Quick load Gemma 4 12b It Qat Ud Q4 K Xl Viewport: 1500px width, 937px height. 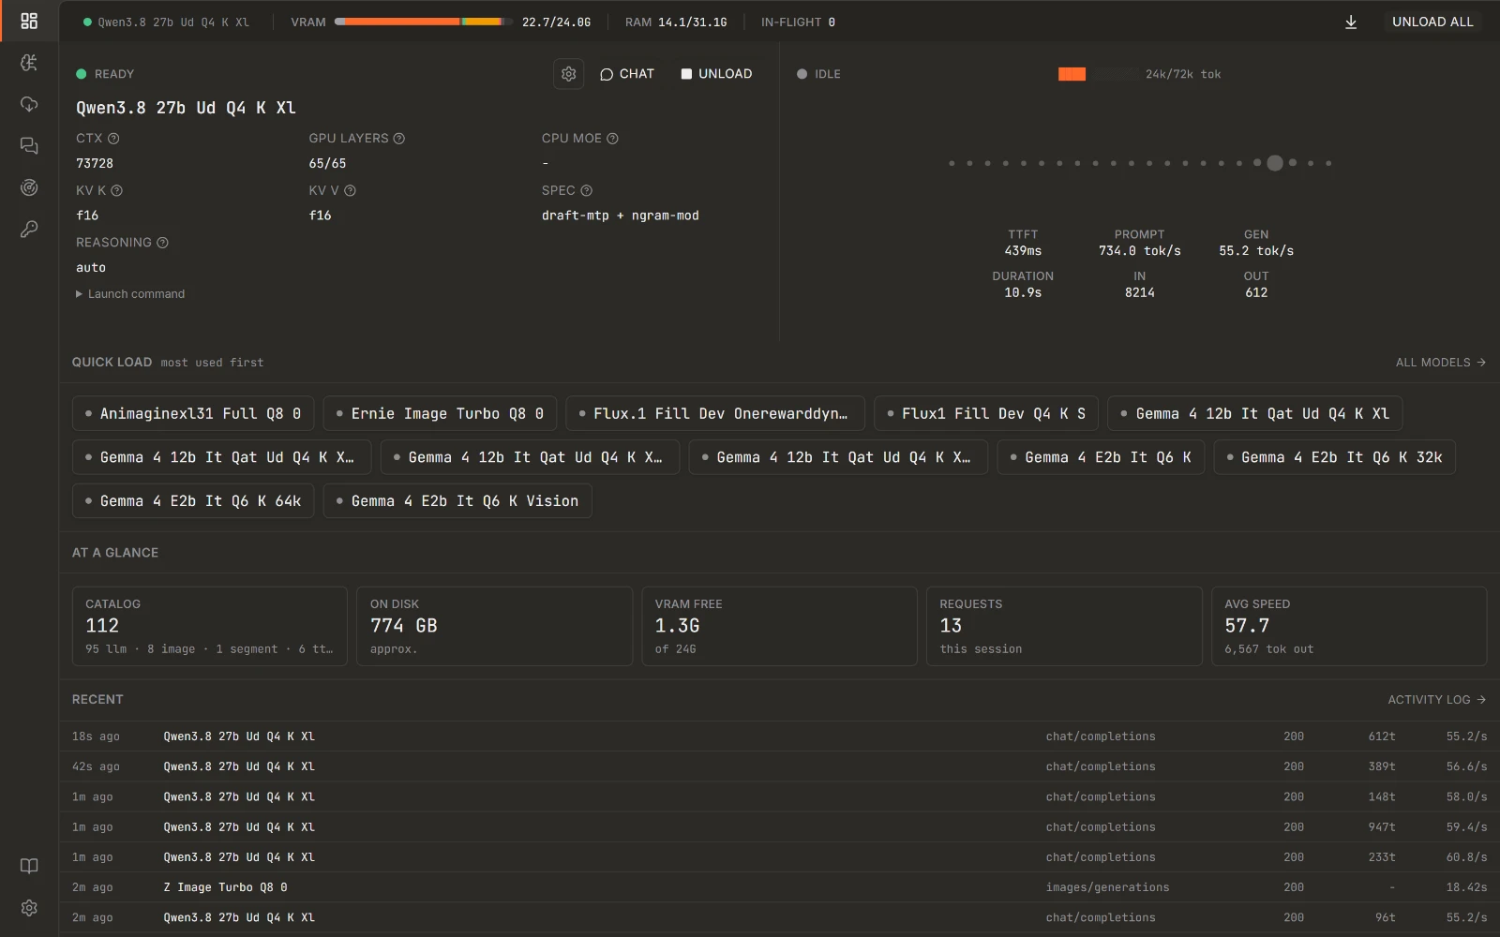pyautogui.click(x=1254, y=413)
